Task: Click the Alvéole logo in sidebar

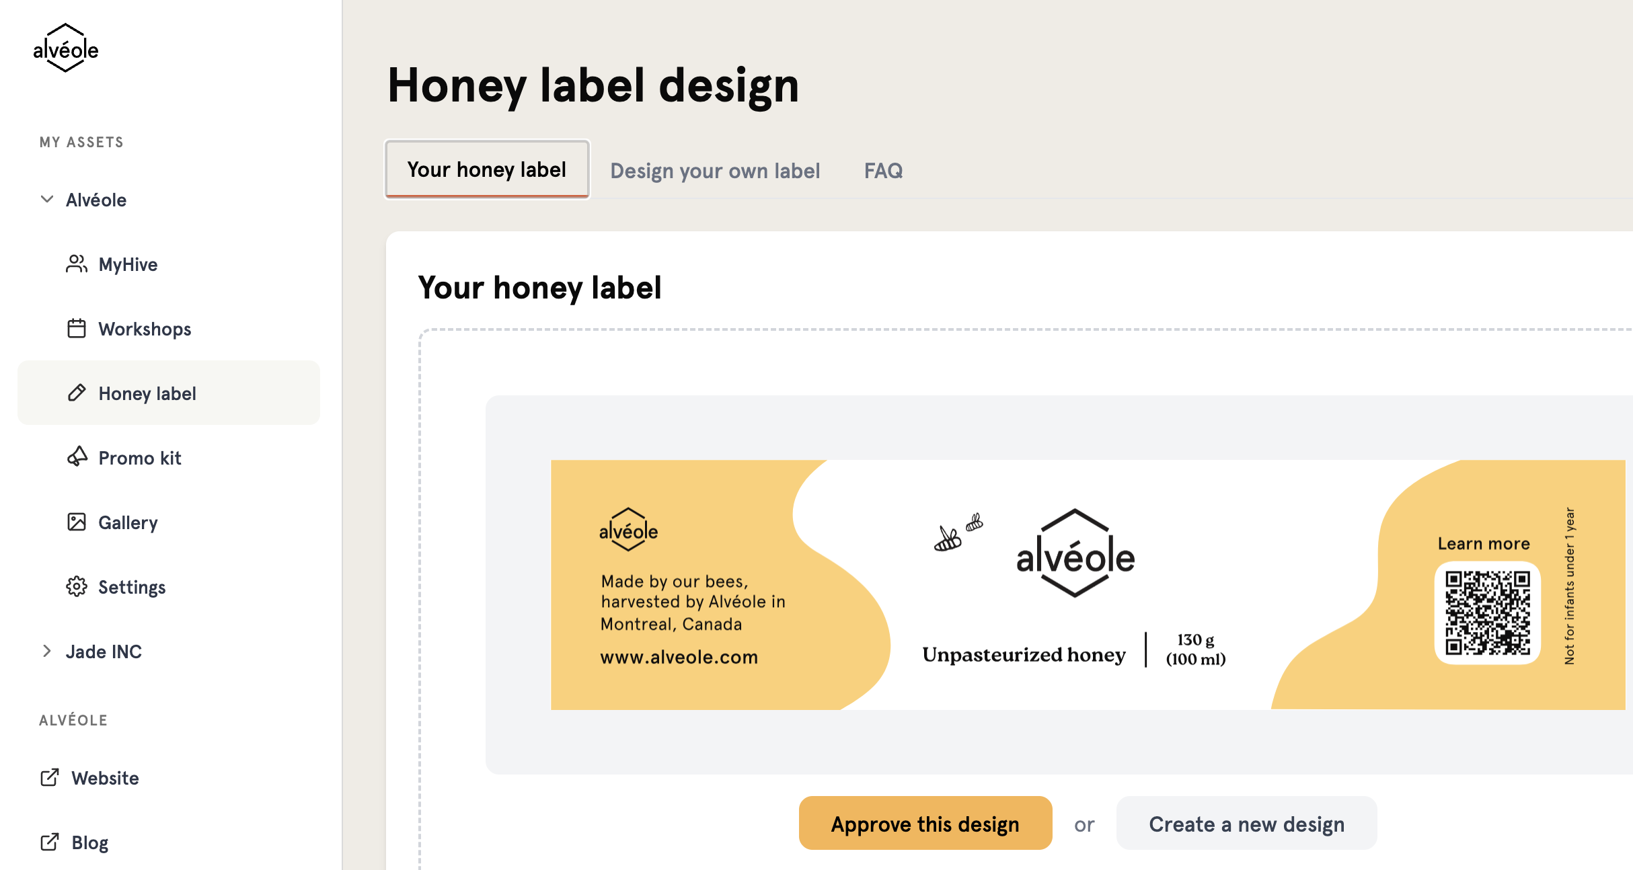Action: 66,48
